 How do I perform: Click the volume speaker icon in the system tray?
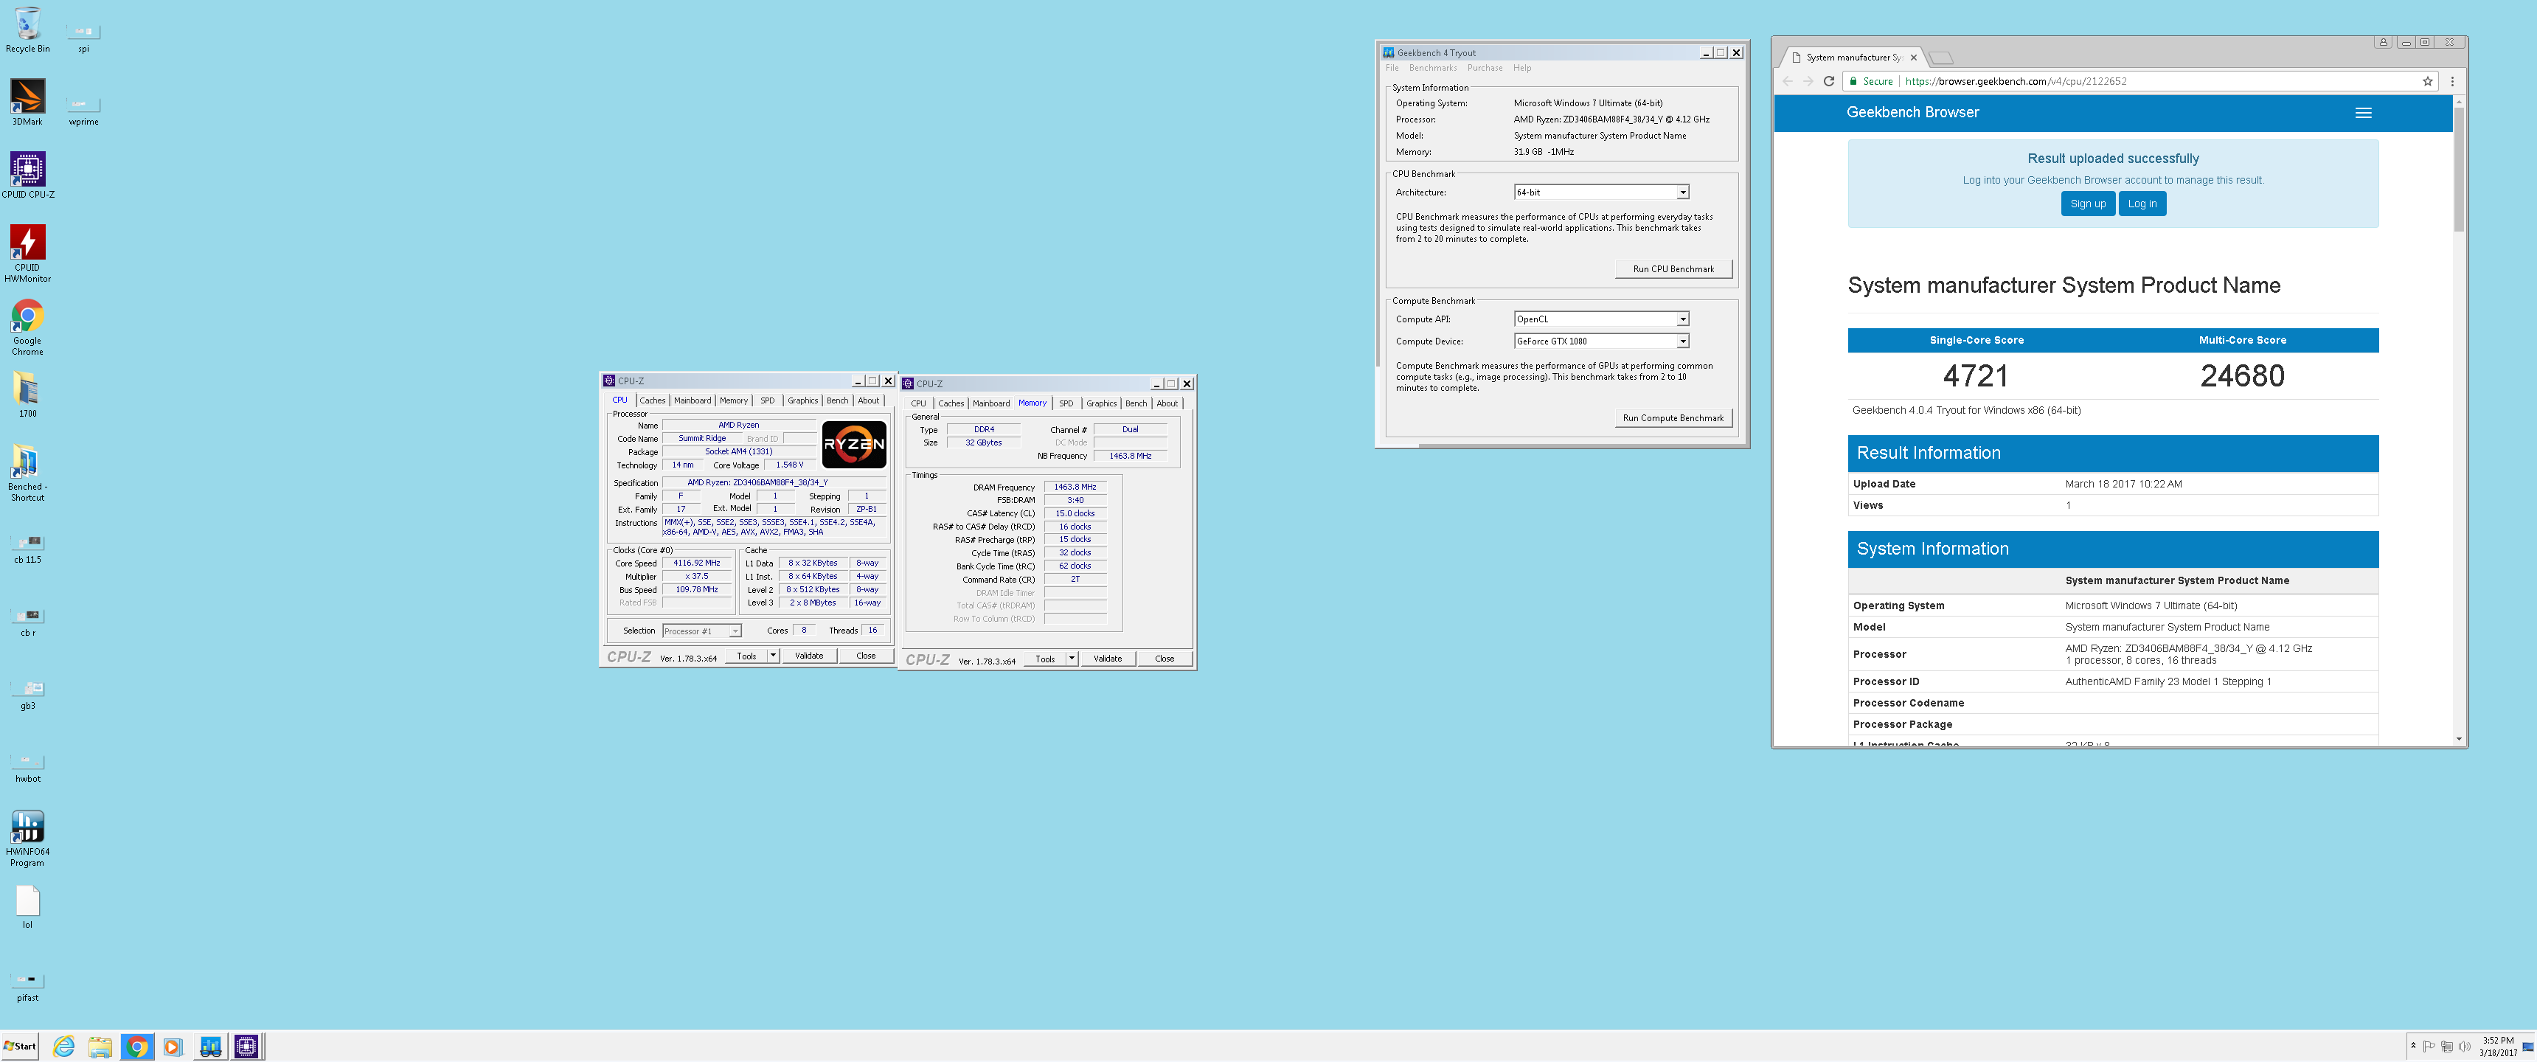point(2464,1047)
